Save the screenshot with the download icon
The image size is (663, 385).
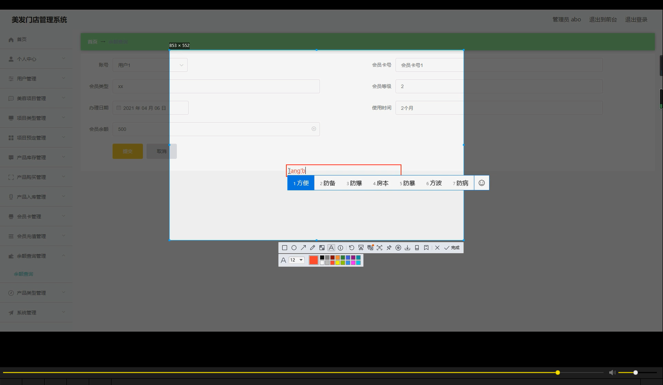click(407, 248)
